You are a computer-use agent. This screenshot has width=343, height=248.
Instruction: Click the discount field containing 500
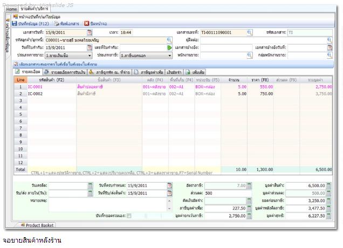click(x=223, y=193)
